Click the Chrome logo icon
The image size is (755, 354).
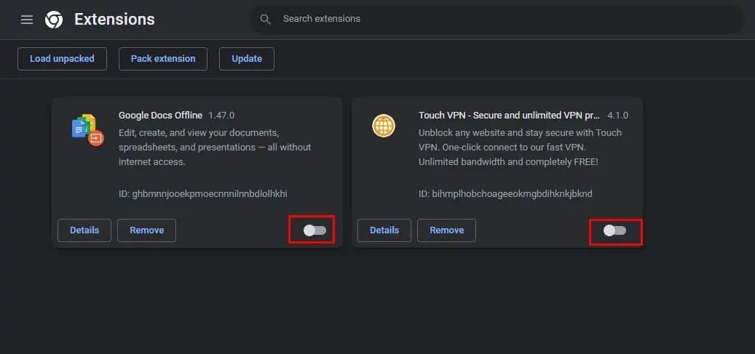(54, 20)
